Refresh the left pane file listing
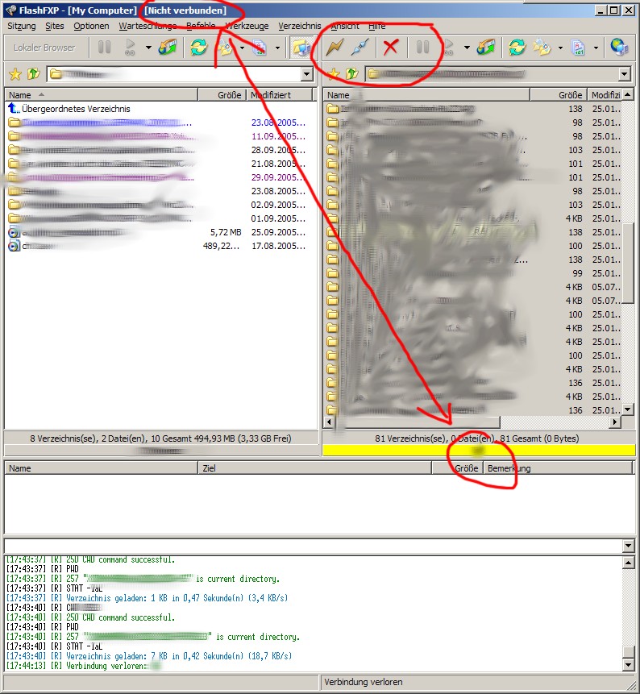640x694 pixels. (x=198, y=48)
